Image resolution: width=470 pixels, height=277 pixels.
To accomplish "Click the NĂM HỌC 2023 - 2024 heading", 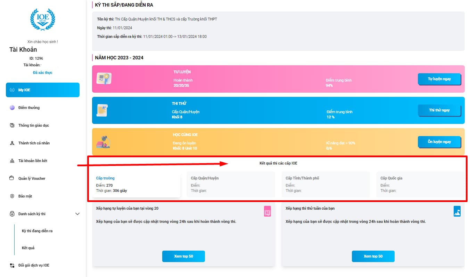I will pos(119,58).
